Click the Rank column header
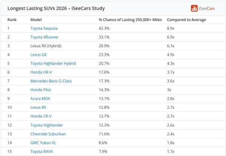 tap(12, 20)
